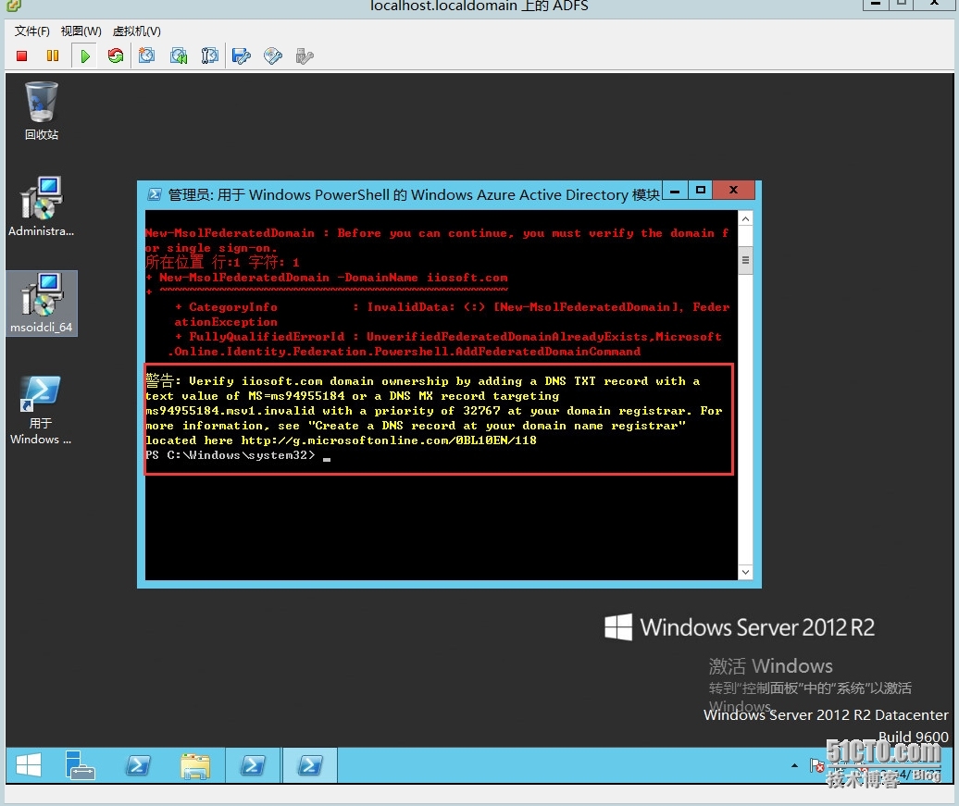This screenshot has width=959, height=806.
Task: Select the 用于 Windows PowerShell shortcut
Action: pyautogui.click(x=41, y=410)
